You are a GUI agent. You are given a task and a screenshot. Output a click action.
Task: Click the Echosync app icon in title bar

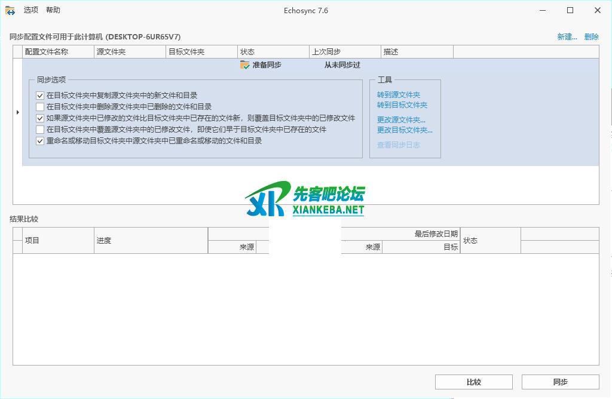click(10, 10)
